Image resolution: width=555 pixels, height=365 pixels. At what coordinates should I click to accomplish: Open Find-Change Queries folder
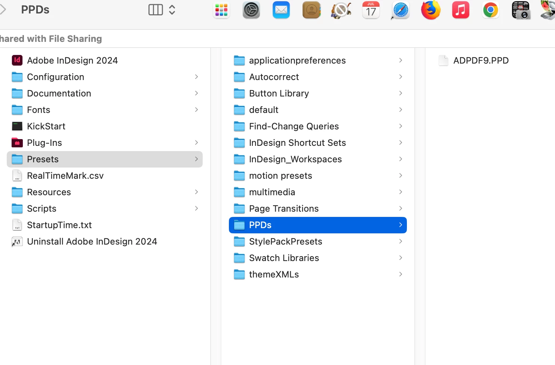pos(318,126)
